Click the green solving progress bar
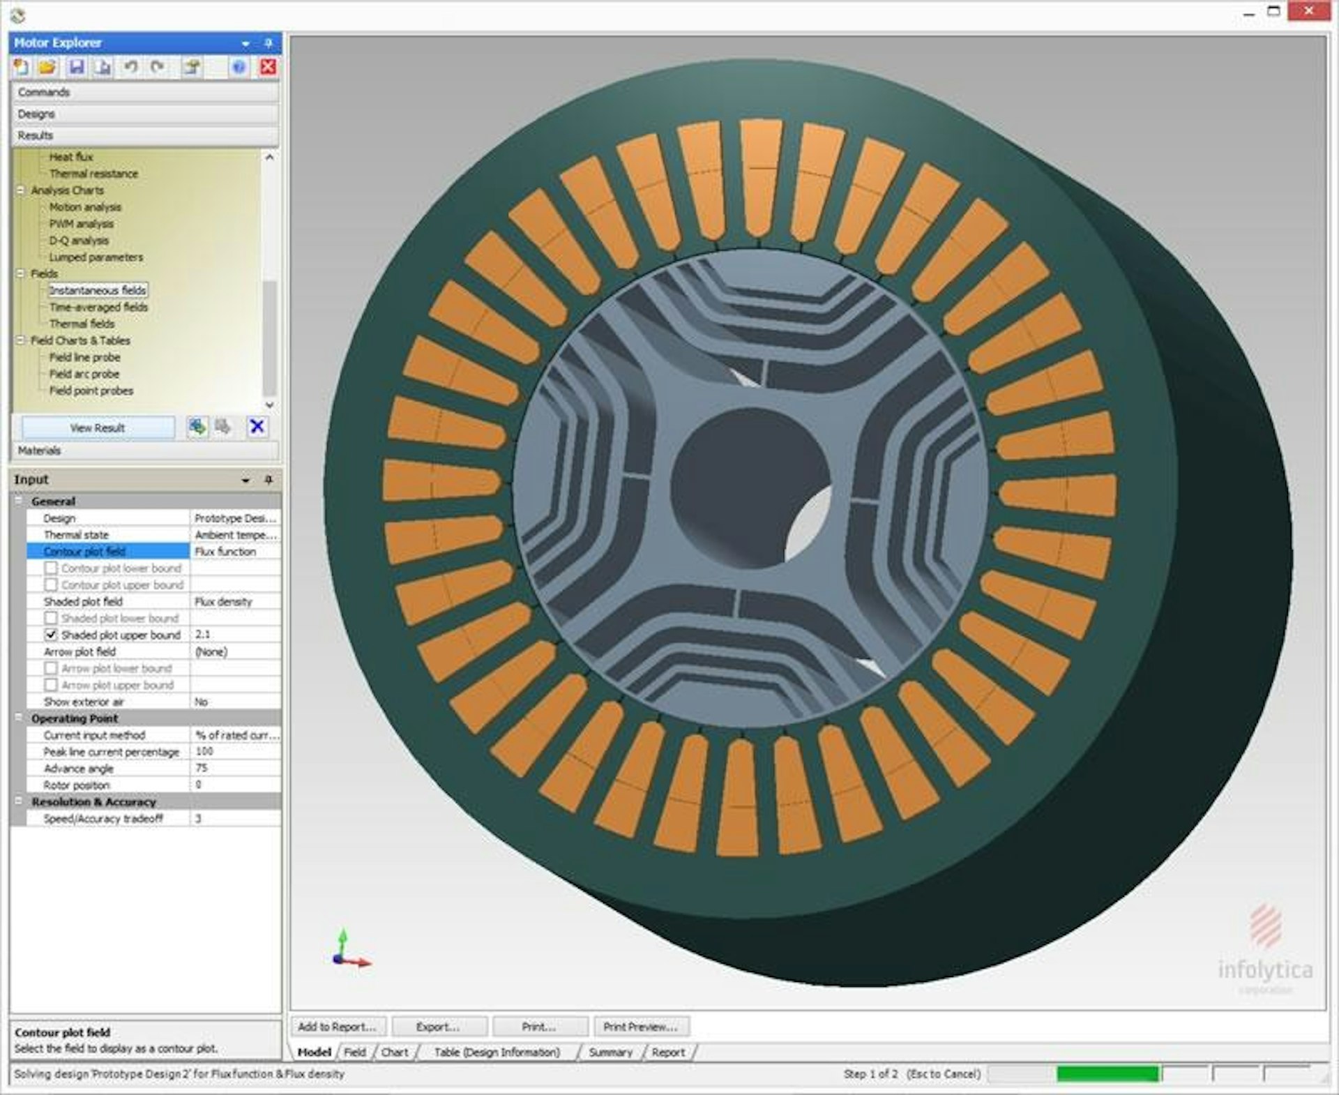This screenshot has height=1095, width=1339. (x=1107, y=1074)
